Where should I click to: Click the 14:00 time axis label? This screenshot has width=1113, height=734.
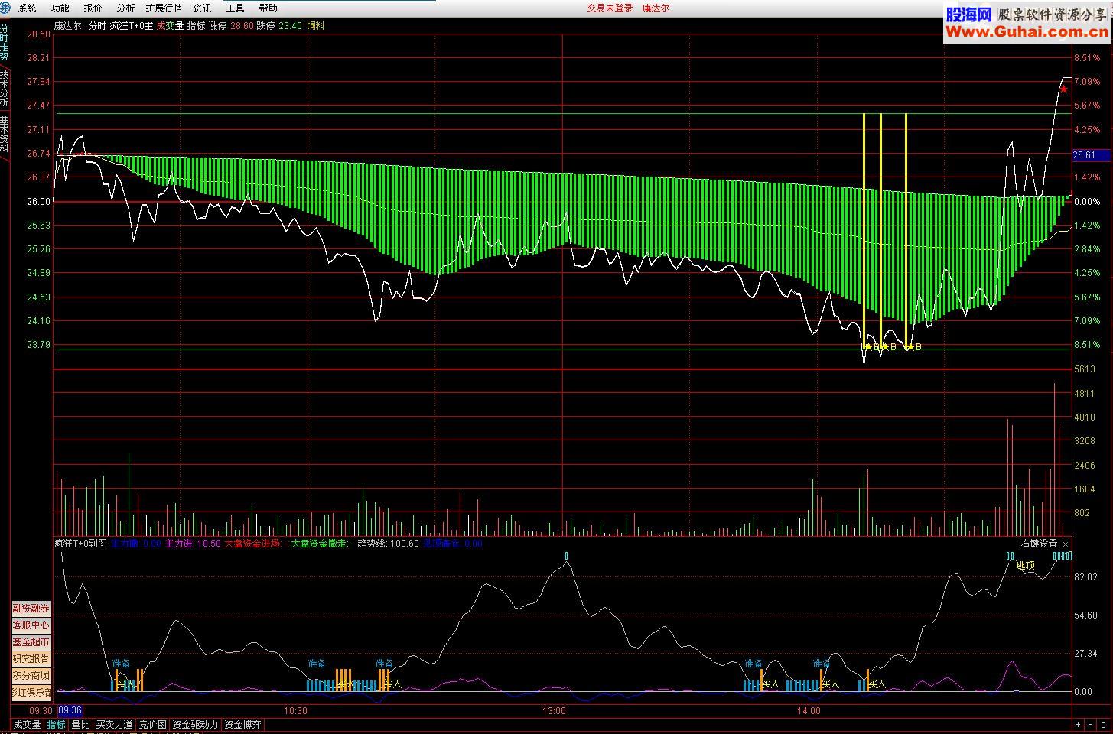click(x=808, y=711)
